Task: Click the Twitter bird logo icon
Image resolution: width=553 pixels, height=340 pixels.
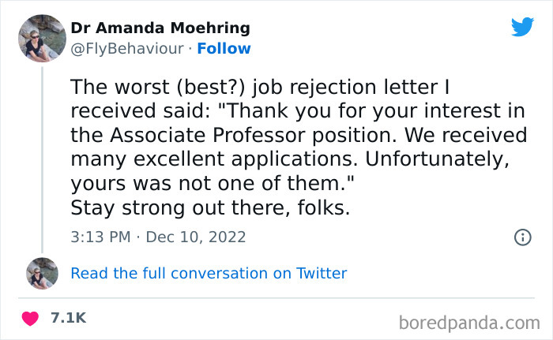Action: 522,28
